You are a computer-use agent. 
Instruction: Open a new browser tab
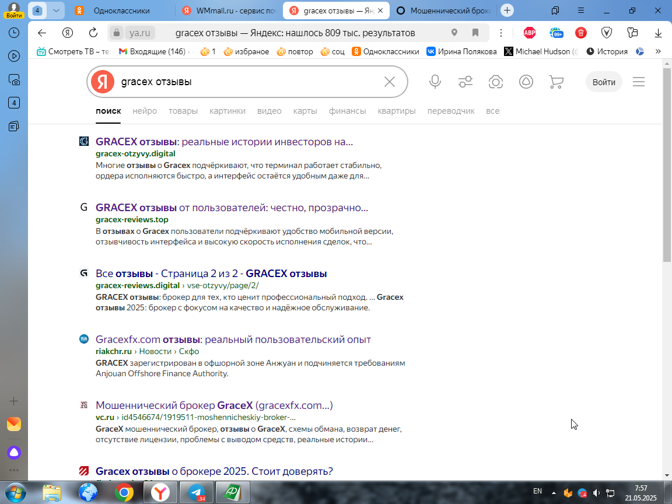pyautogui.click(x=507, y=10)
